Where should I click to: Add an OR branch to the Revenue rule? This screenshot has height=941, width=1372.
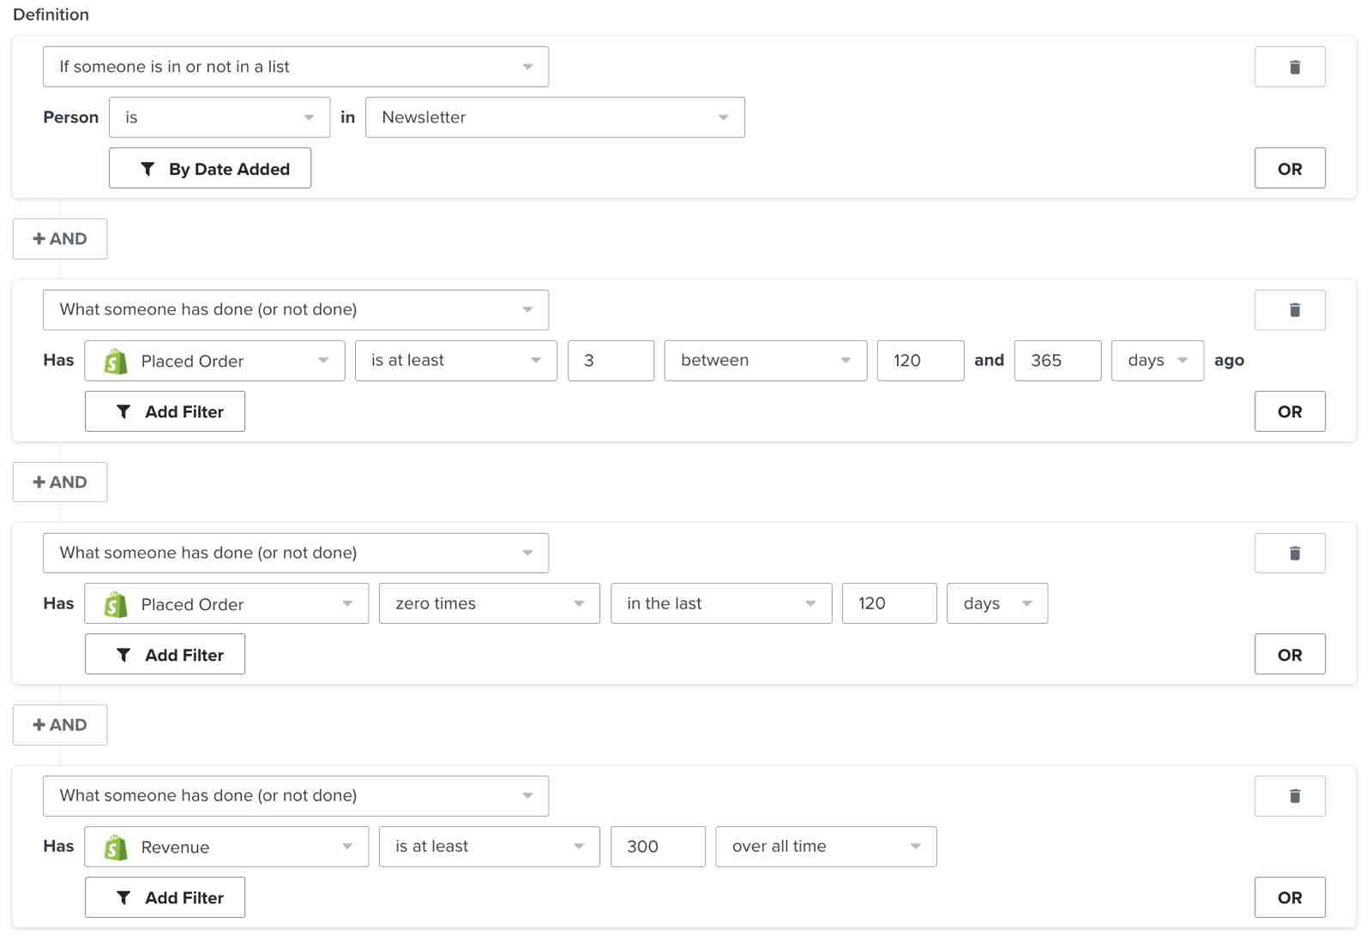click(x=1290, y=897)
